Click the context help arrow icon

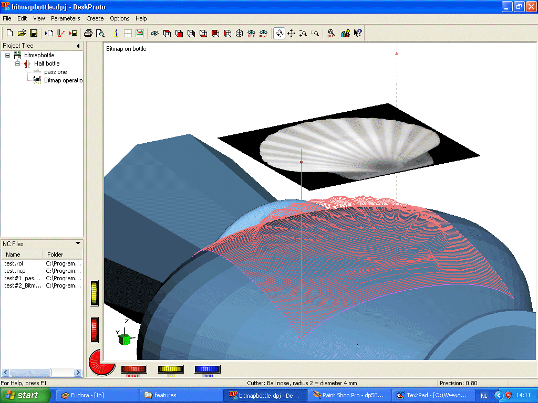point(358,33)
